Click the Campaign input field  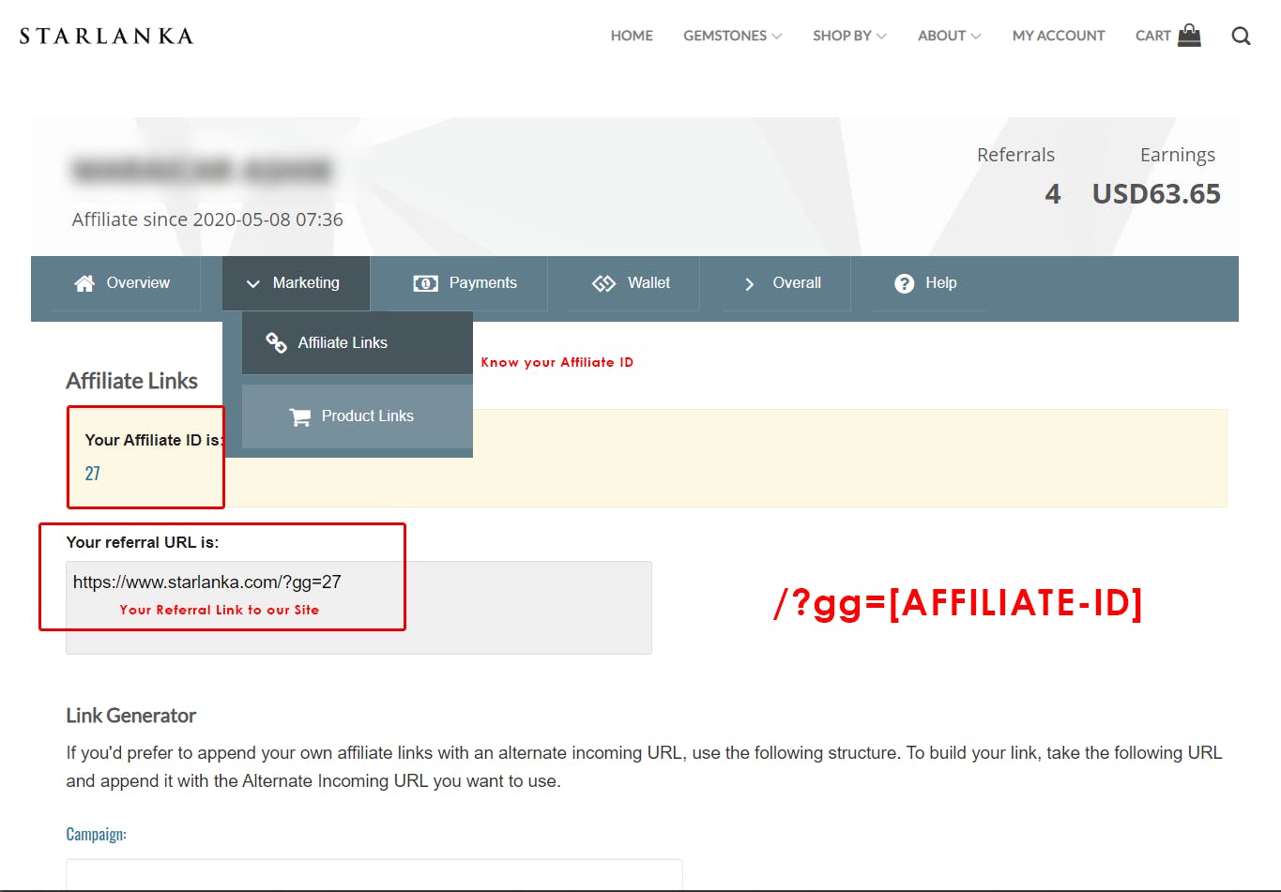374,873
